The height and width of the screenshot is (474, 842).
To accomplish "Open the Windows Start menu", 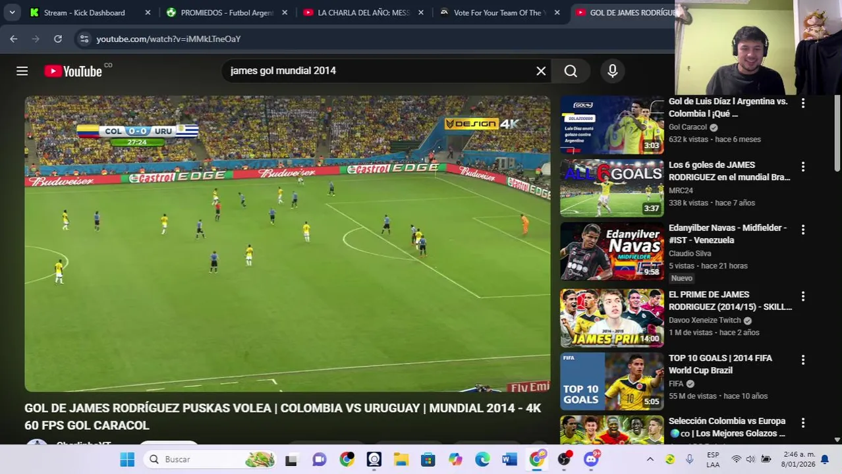I will (x=127, y=460).
